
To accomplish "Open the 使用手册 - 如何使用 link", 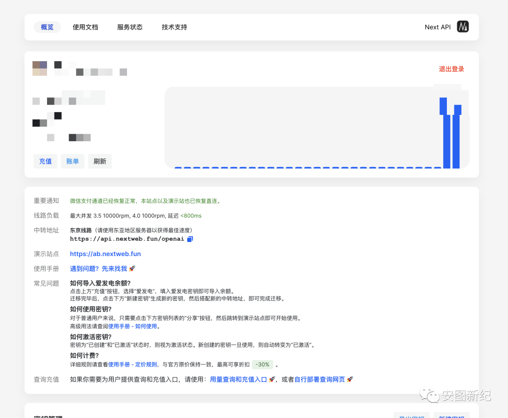I will [133, 326].
